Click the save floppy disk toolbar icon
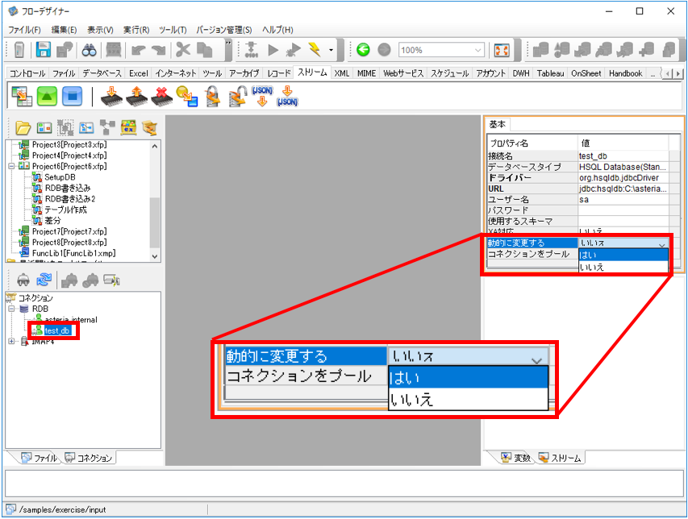Viewport: 688px width, 519px height. [43, 50]
